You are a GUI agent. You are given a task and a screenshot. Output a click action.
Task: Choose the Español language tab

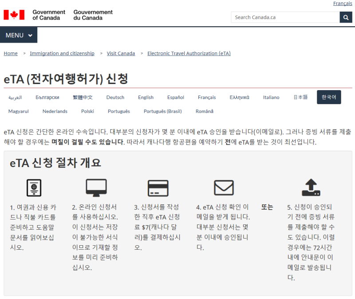tap(176, 97)
